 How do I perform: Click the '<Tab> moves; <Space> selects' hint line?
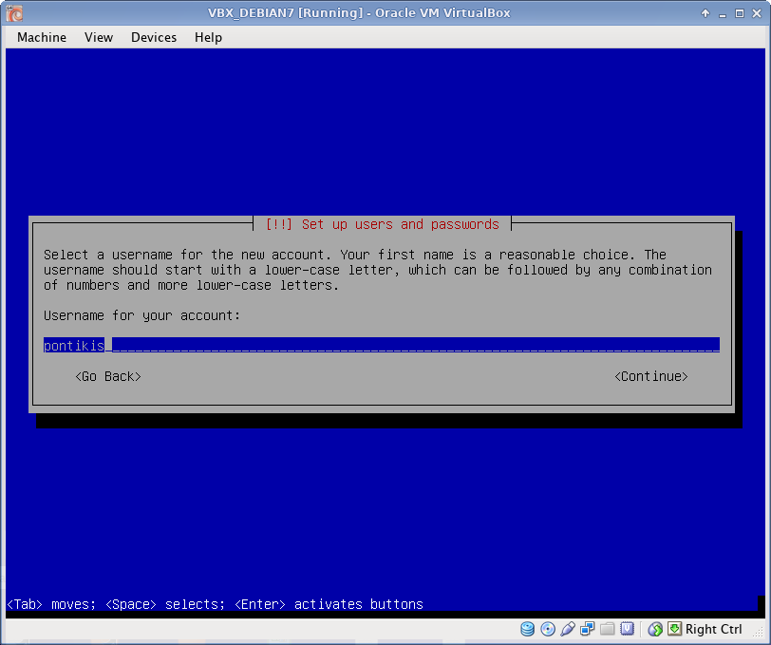tap(215, 604)
